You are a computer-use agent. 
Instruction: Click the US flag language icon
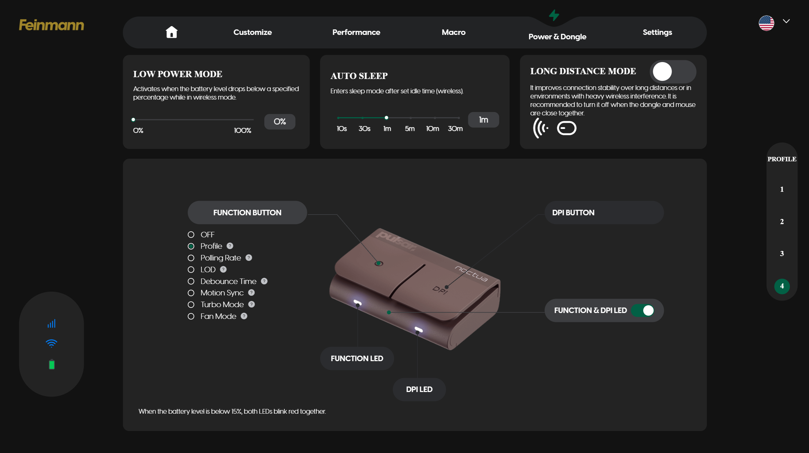tap(766, 23)
